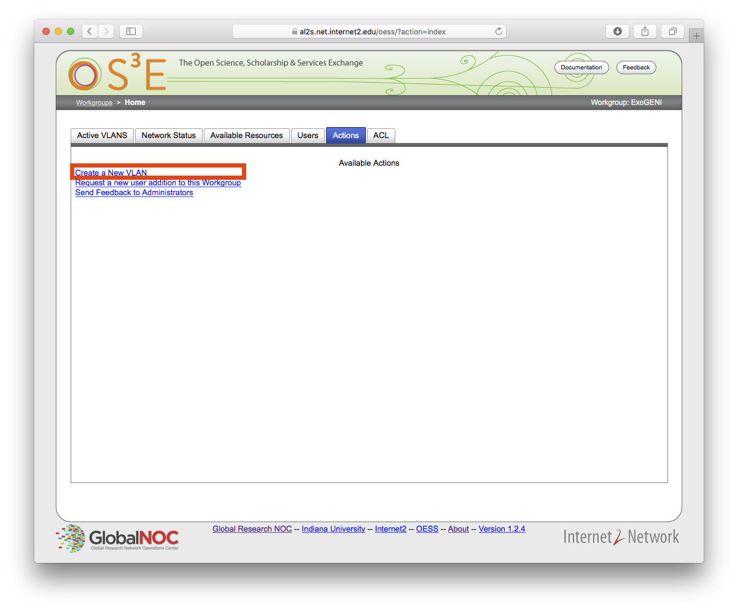738x612 pixels.
Task: Open Send Feedback to Administrators link
Action: point(134,193)
